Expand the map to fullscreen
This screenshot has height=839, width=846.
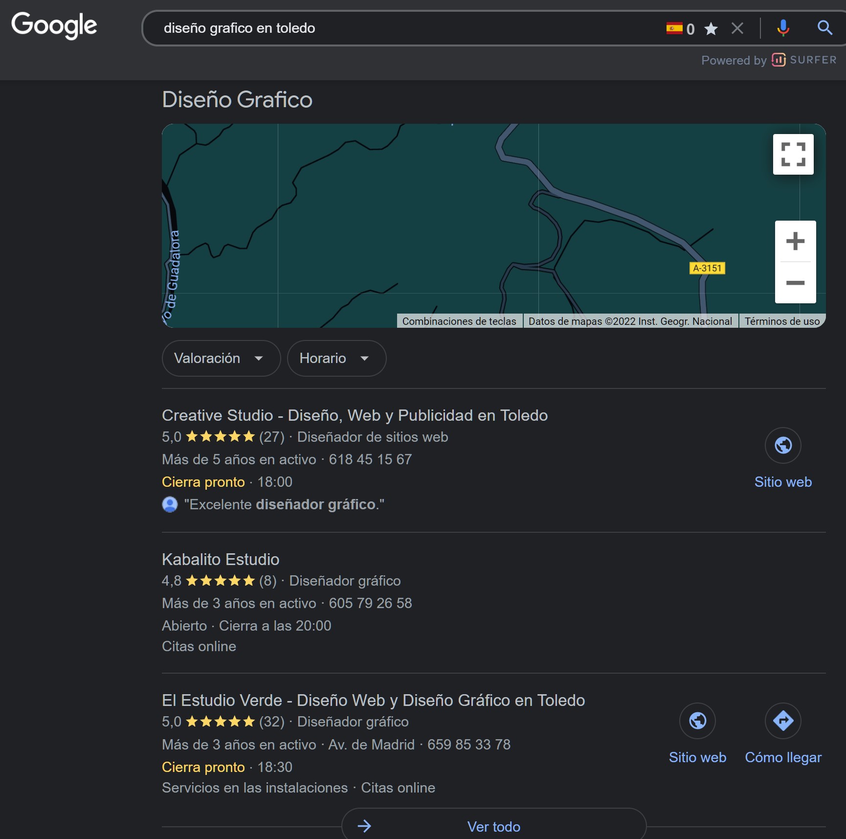pos(793,154)
